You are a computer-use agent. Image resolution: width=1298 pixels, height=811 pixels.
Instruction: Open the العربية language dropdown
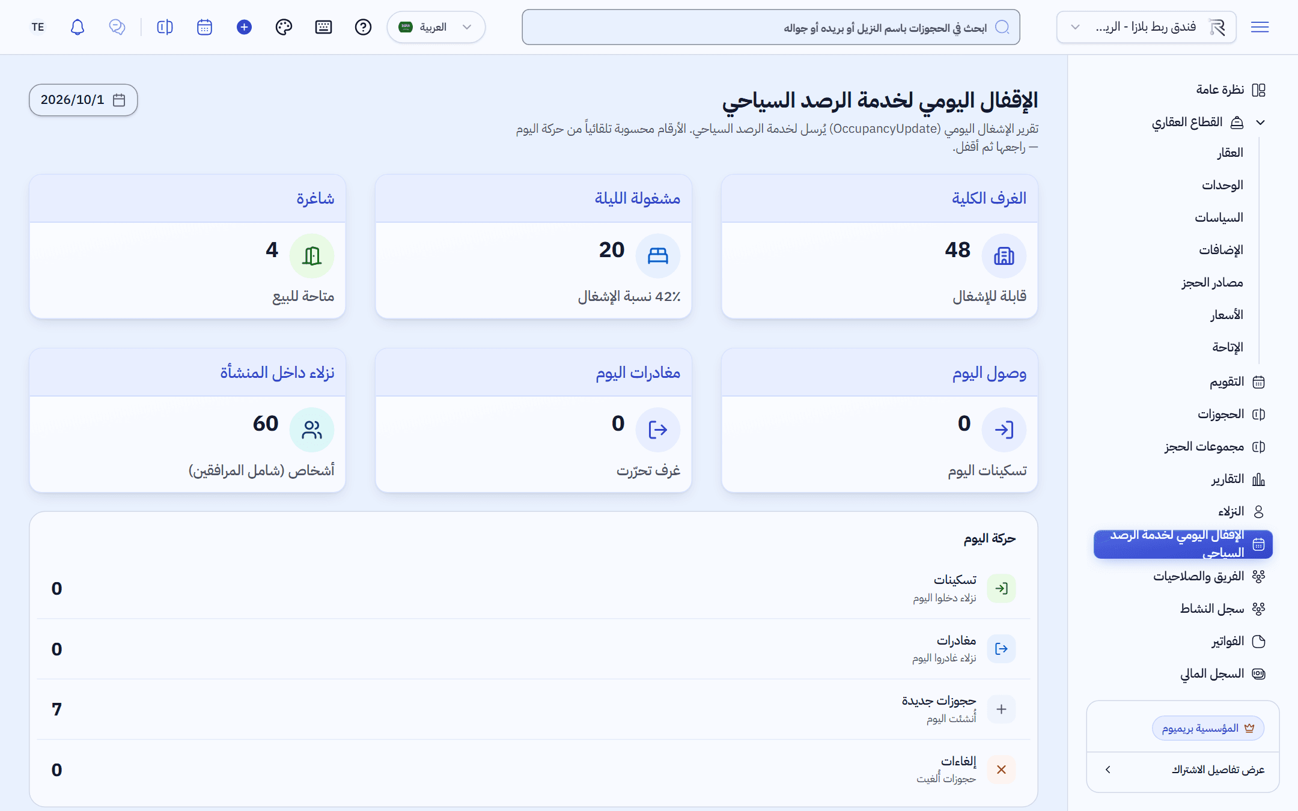[436, 27]
